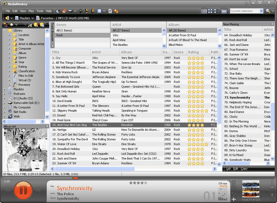
Task: Click the speaker icon in the breadcrumb bar
Action: tap(7, 18)
